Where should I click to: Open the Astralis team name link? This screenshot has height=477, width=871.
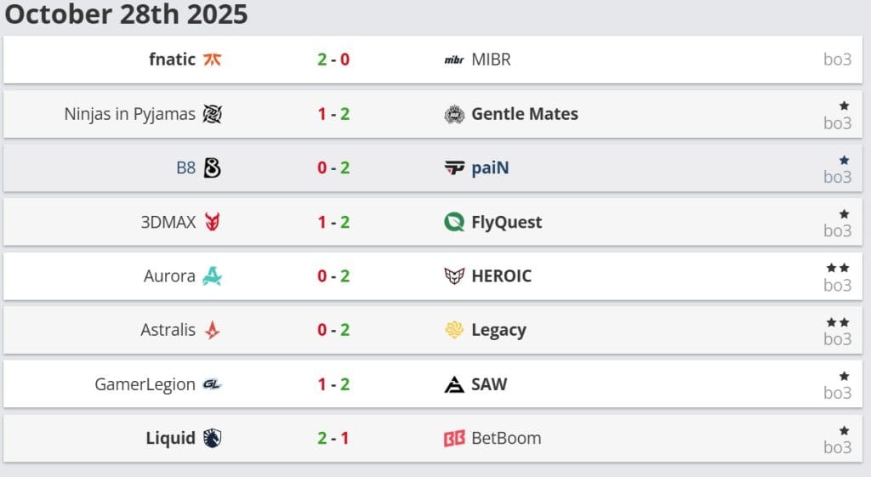pyautogui.click(x=168, y=330)
